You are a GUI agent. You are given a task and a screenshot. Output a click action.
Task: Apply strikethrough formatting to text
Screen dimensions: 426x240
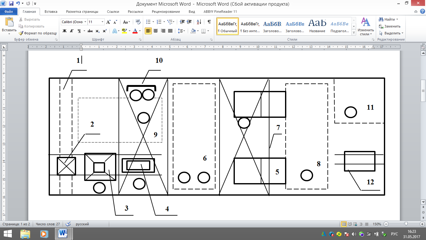point(90,31)
